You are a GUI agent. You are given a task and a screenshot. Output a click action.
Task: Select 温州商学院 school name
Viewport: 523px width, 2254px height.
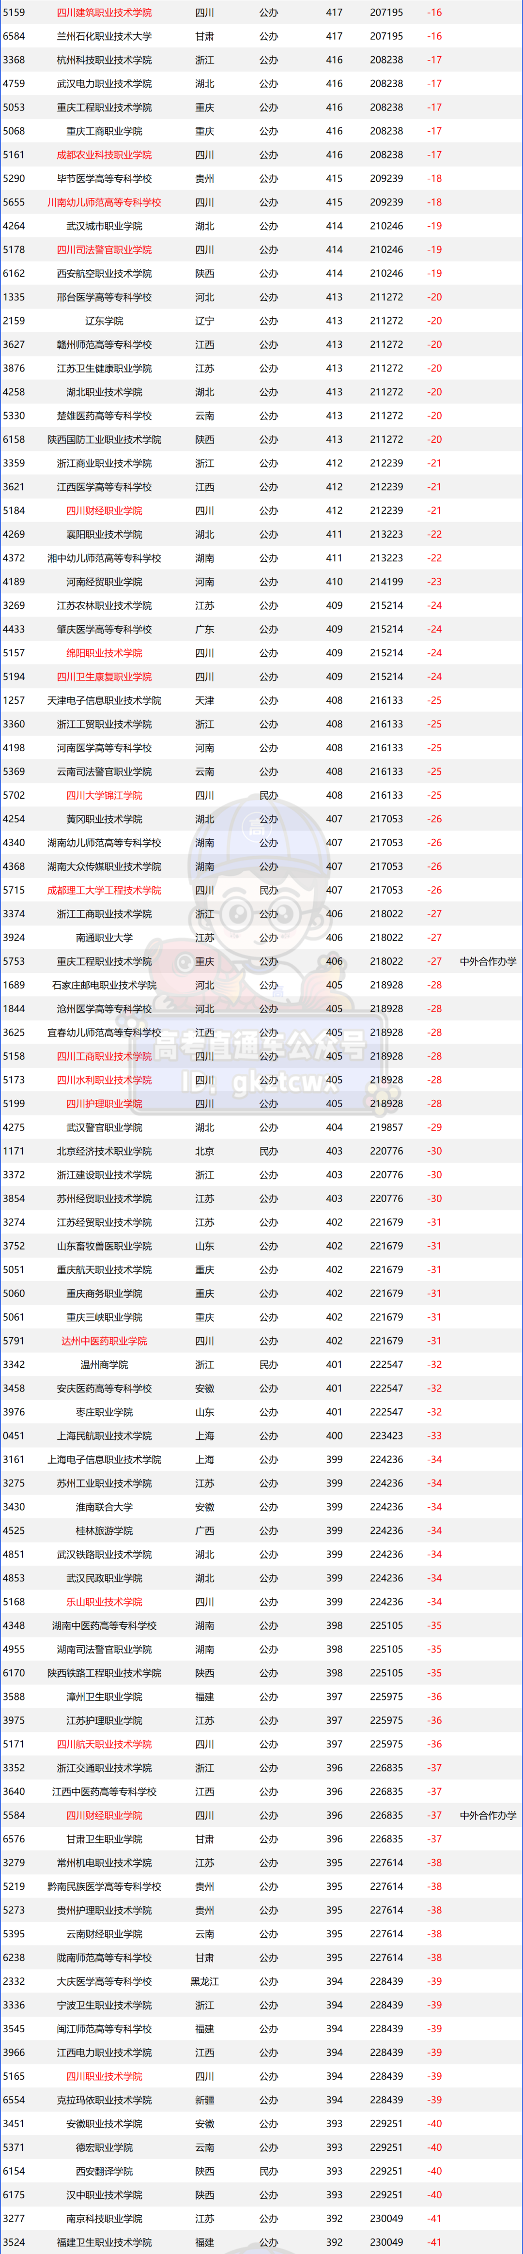coord(104,1364)
